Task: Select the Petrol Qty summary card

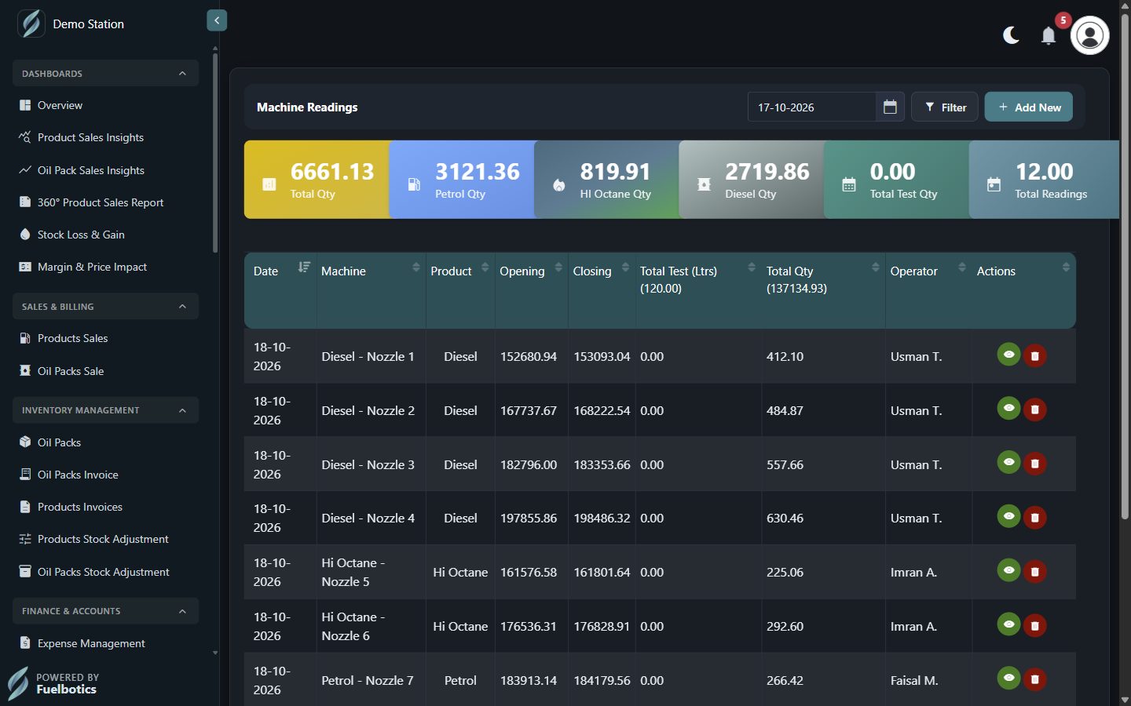Action: click(x=463, y=180)
